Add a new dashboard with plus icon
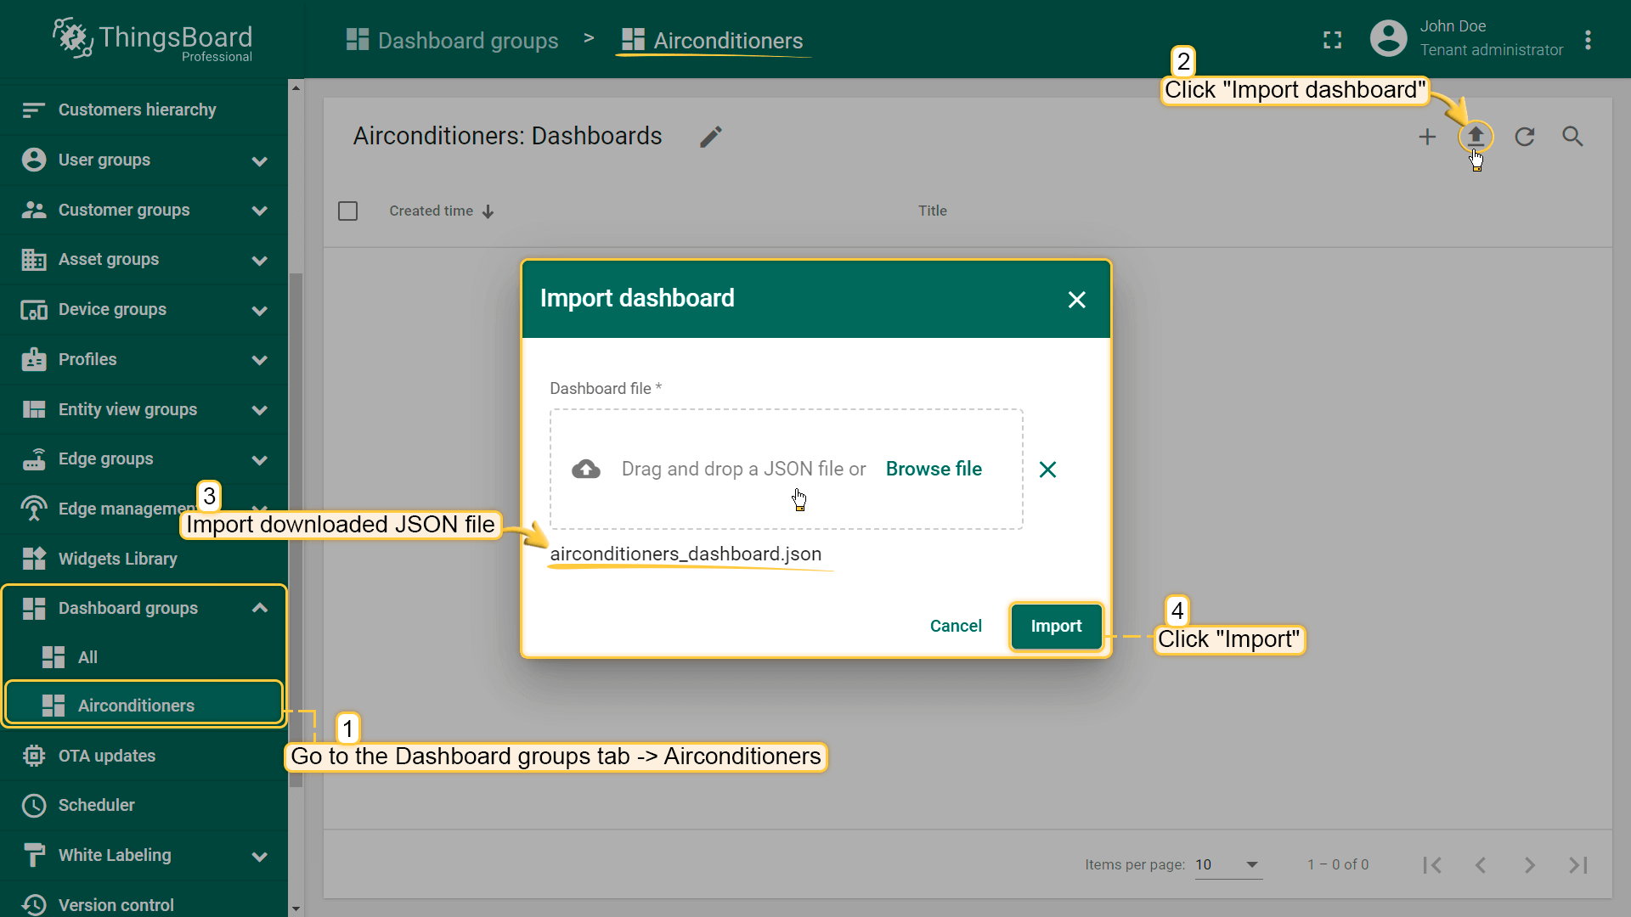1631x917 pixels. click(x=1427, y=137)
